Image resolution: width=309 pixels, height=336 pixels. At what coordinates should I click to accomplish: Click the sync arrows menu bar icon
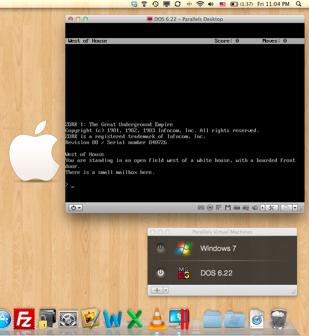(x=177, y=4)
